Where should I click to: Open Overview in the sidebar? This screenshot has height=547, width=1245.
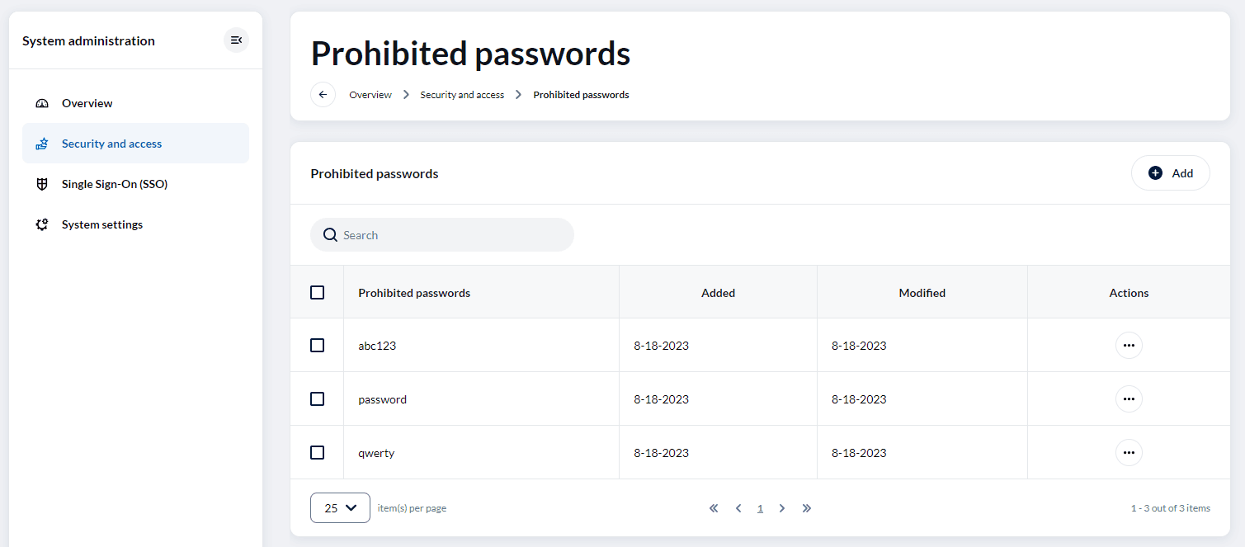pyautogui.click(x=135, y=103)
